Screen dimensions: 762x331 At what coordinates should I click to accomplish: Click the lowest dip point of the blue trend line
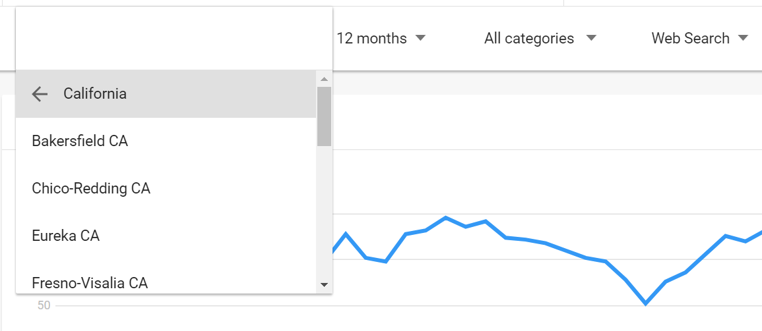click(x=646, y=304)
